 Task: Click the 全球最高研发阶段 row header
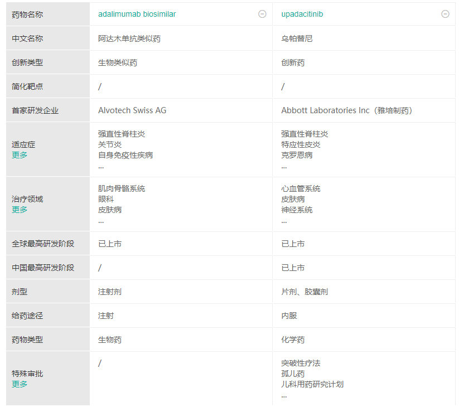point(43,244)
